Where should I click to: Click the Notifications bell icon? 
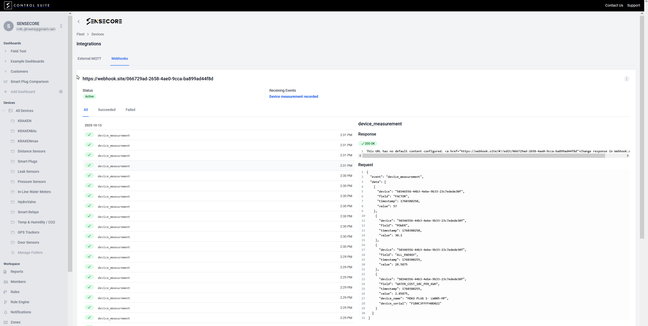[6, 312]
